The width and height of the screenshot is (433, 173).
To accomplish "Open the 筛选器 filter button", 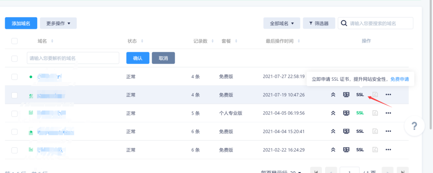I will point(319,23).
